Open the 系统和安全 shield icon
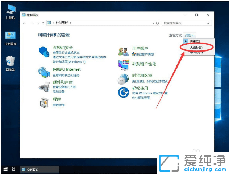The width and height of the screenshot is (229, 174). click(x=44, y=52)
